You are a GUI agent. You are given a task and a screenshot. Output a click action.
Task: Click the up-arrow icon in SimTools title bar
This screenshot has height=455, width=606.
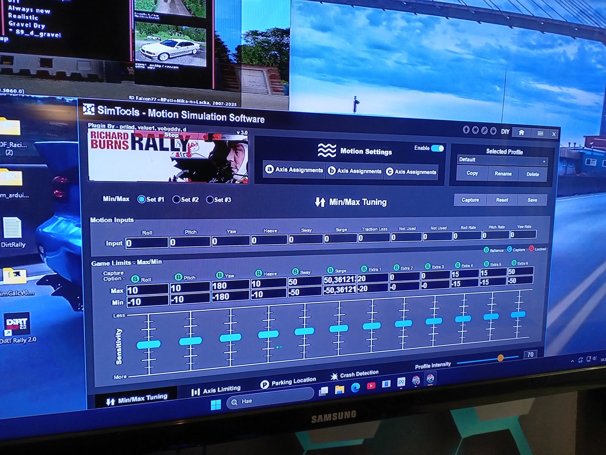click(466, 130)
